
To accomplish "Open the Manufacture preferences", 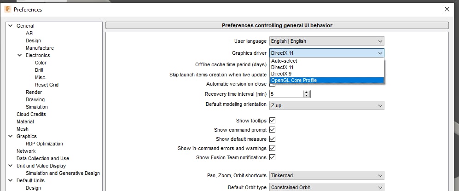I will click(40, 48).
